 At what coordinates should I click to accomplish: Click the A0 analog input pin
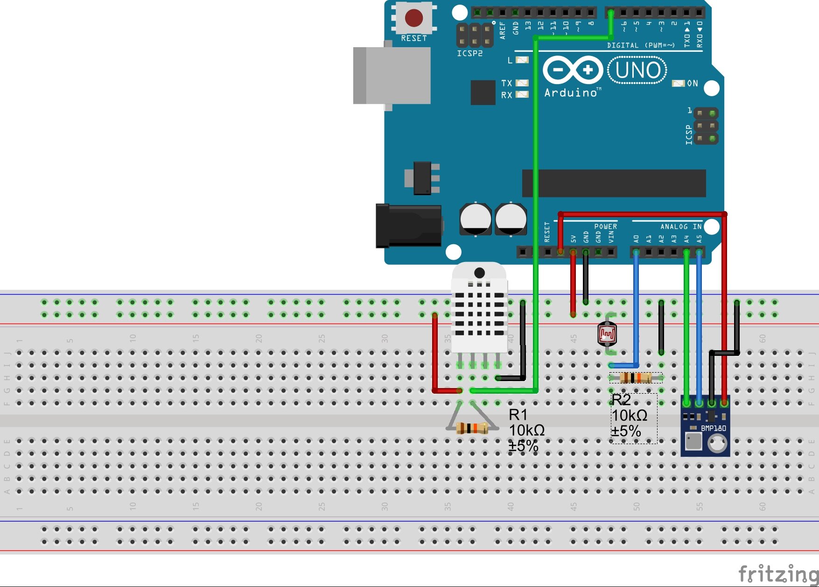point(636,252)
